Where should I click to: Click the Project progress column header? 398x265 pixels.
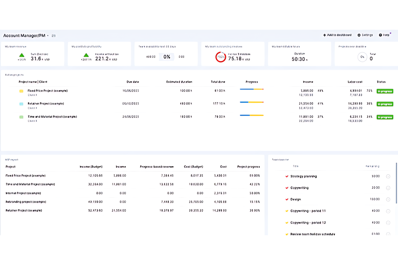click(x=248, y=167)
